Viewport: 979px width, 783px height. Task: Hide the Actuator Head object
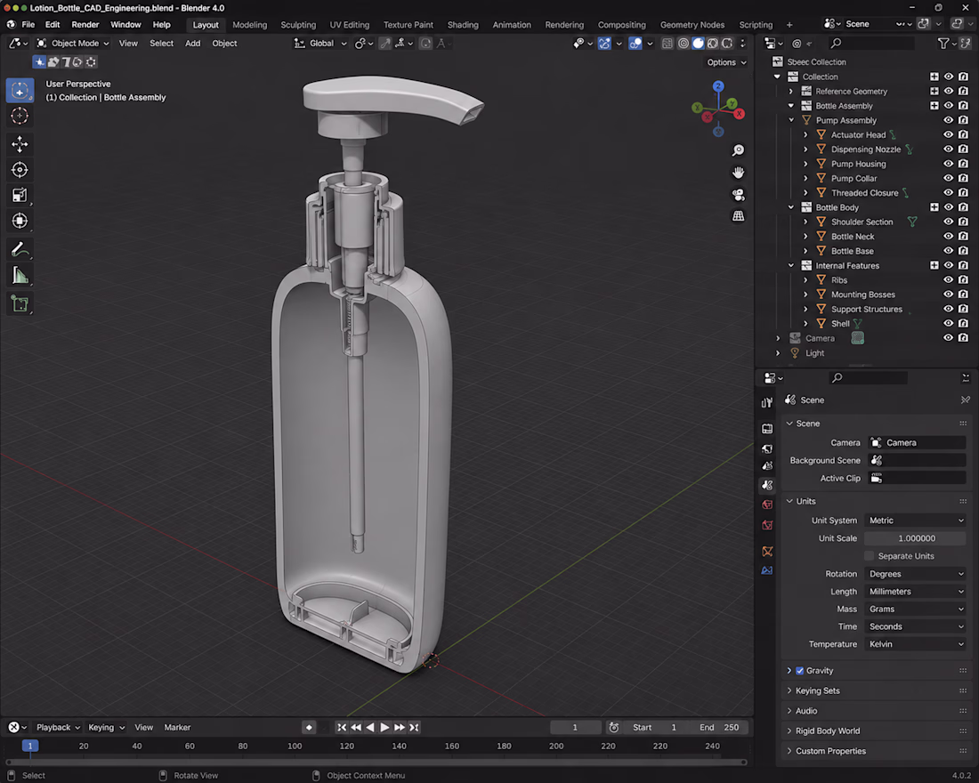click(948, 135)
